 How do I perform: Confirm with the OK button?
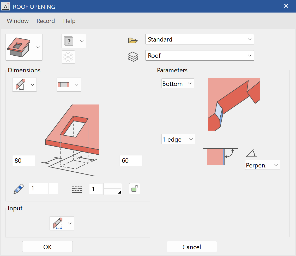click(x=47, y=247)
